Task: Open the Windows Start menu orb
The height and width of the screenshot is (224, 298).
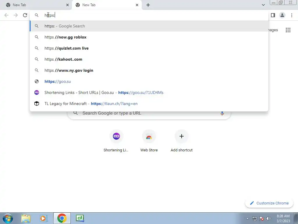Action: tap(8, 218)
